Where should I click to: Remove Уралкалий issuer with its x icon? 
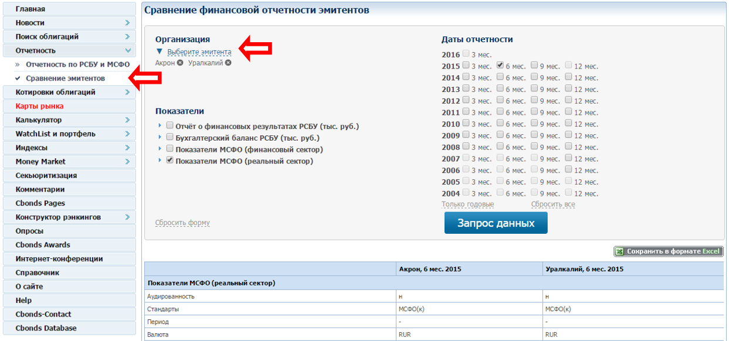click(228, 63)
